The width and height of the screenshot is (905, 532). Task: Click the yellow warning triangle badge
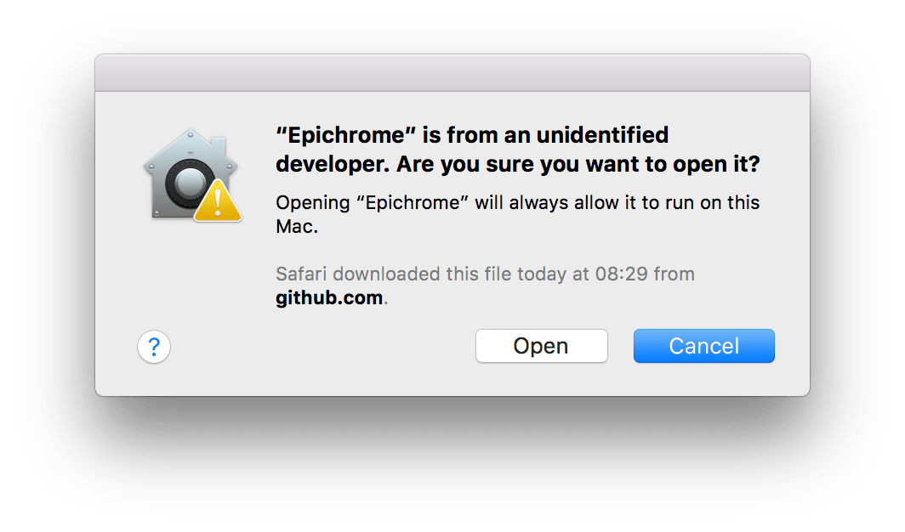coord(218,201)
